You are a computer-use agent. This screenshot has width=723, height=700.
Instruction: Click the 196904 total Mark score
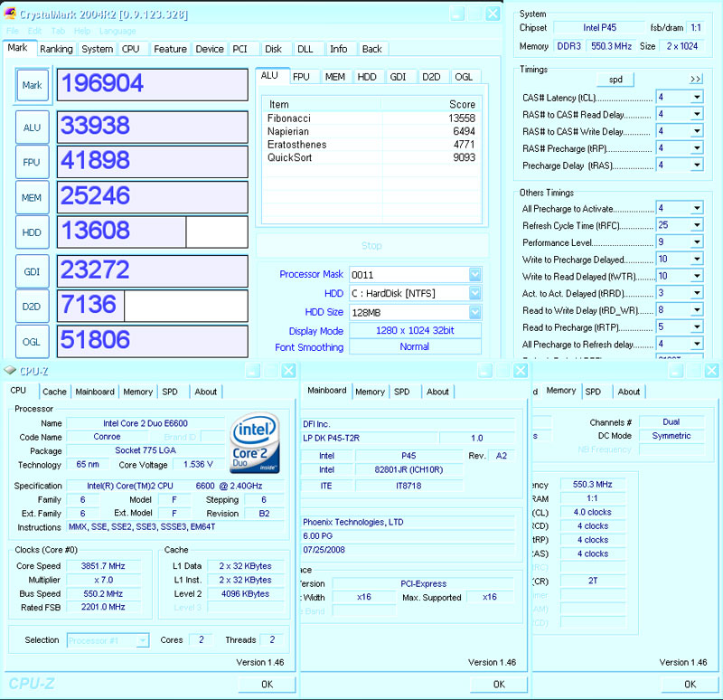152,84
